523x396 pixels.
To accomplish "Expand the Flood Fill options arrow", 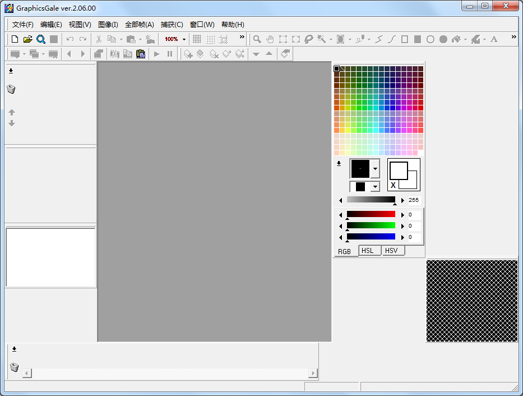I will (x=465, y=39).
